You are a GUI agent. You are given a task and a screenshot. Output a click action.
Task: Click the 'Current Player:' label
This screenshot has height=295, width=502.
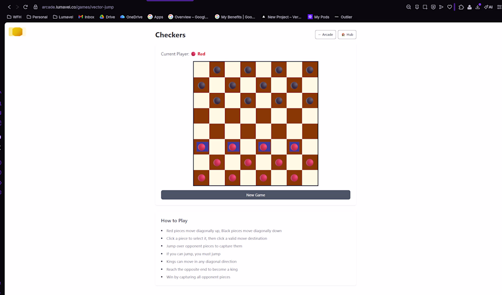pos(175,54)
